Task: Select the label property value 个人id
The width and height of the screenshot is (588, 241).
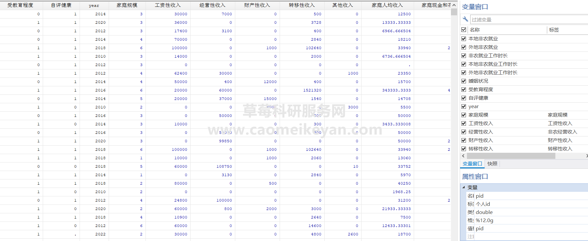Action: [x=483, y=204]
